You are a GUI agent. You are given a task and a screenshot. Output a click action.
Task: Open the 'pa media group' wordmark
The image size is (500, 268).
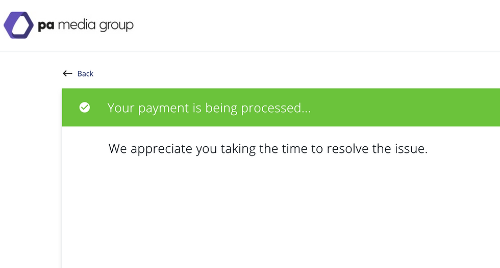tap(86, 25)
